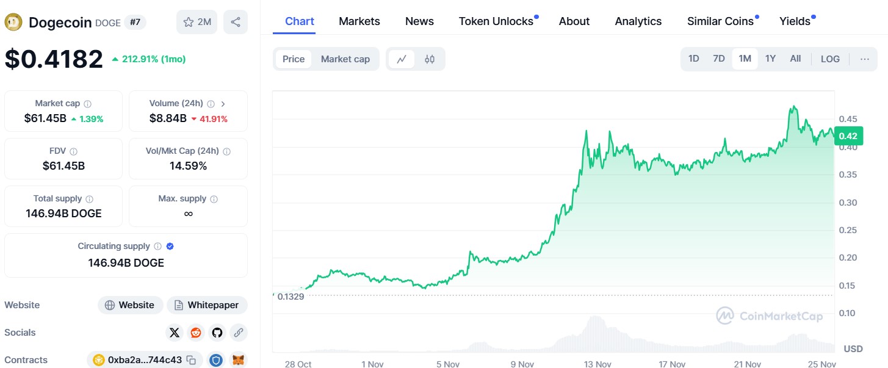Click the 0.1329 chart baseline label
888x368 pixels.
coord(291,297)
